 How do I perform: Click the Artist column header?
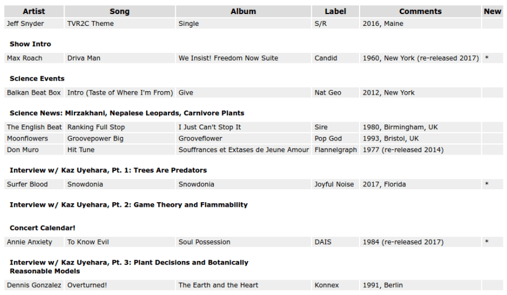34,11
